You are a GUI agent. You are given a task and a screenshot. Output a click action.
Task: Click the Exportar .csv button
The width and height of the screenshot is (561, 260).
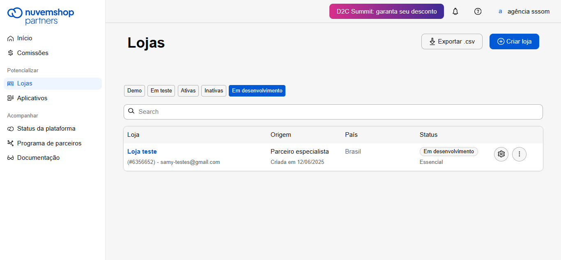point(452,41)
